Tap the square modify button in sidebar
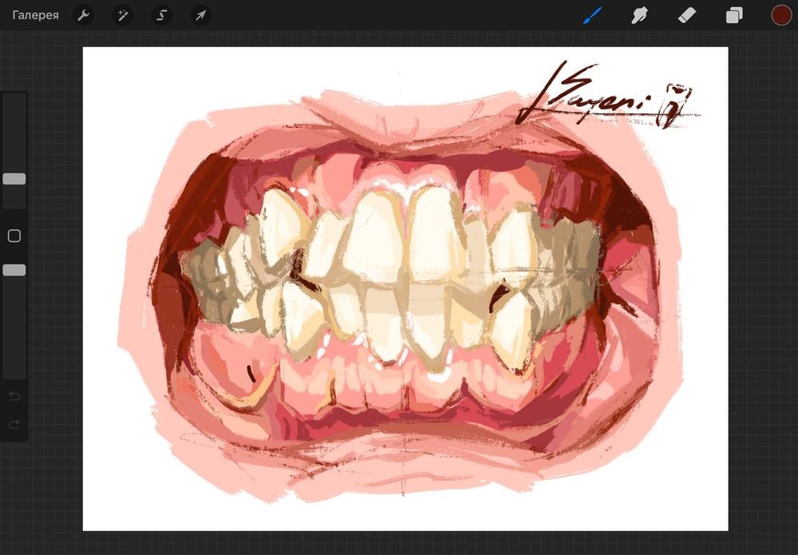The image size is (798, 555). 14,236
